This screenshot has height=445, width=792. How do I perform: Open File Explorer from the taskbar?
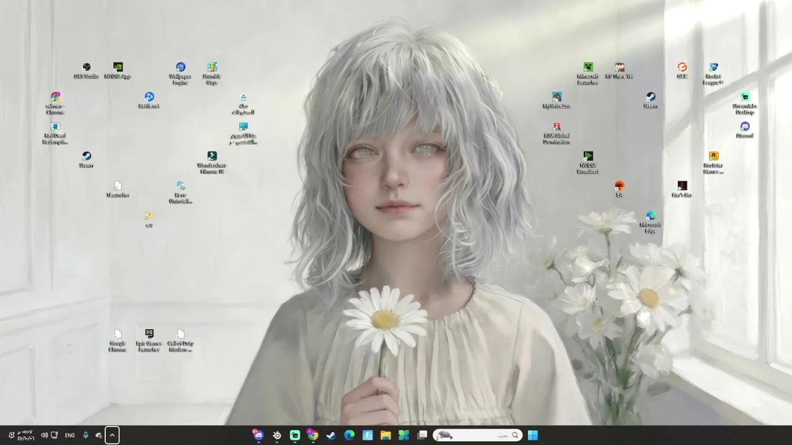pyautogui.click(x=385, y=435)
